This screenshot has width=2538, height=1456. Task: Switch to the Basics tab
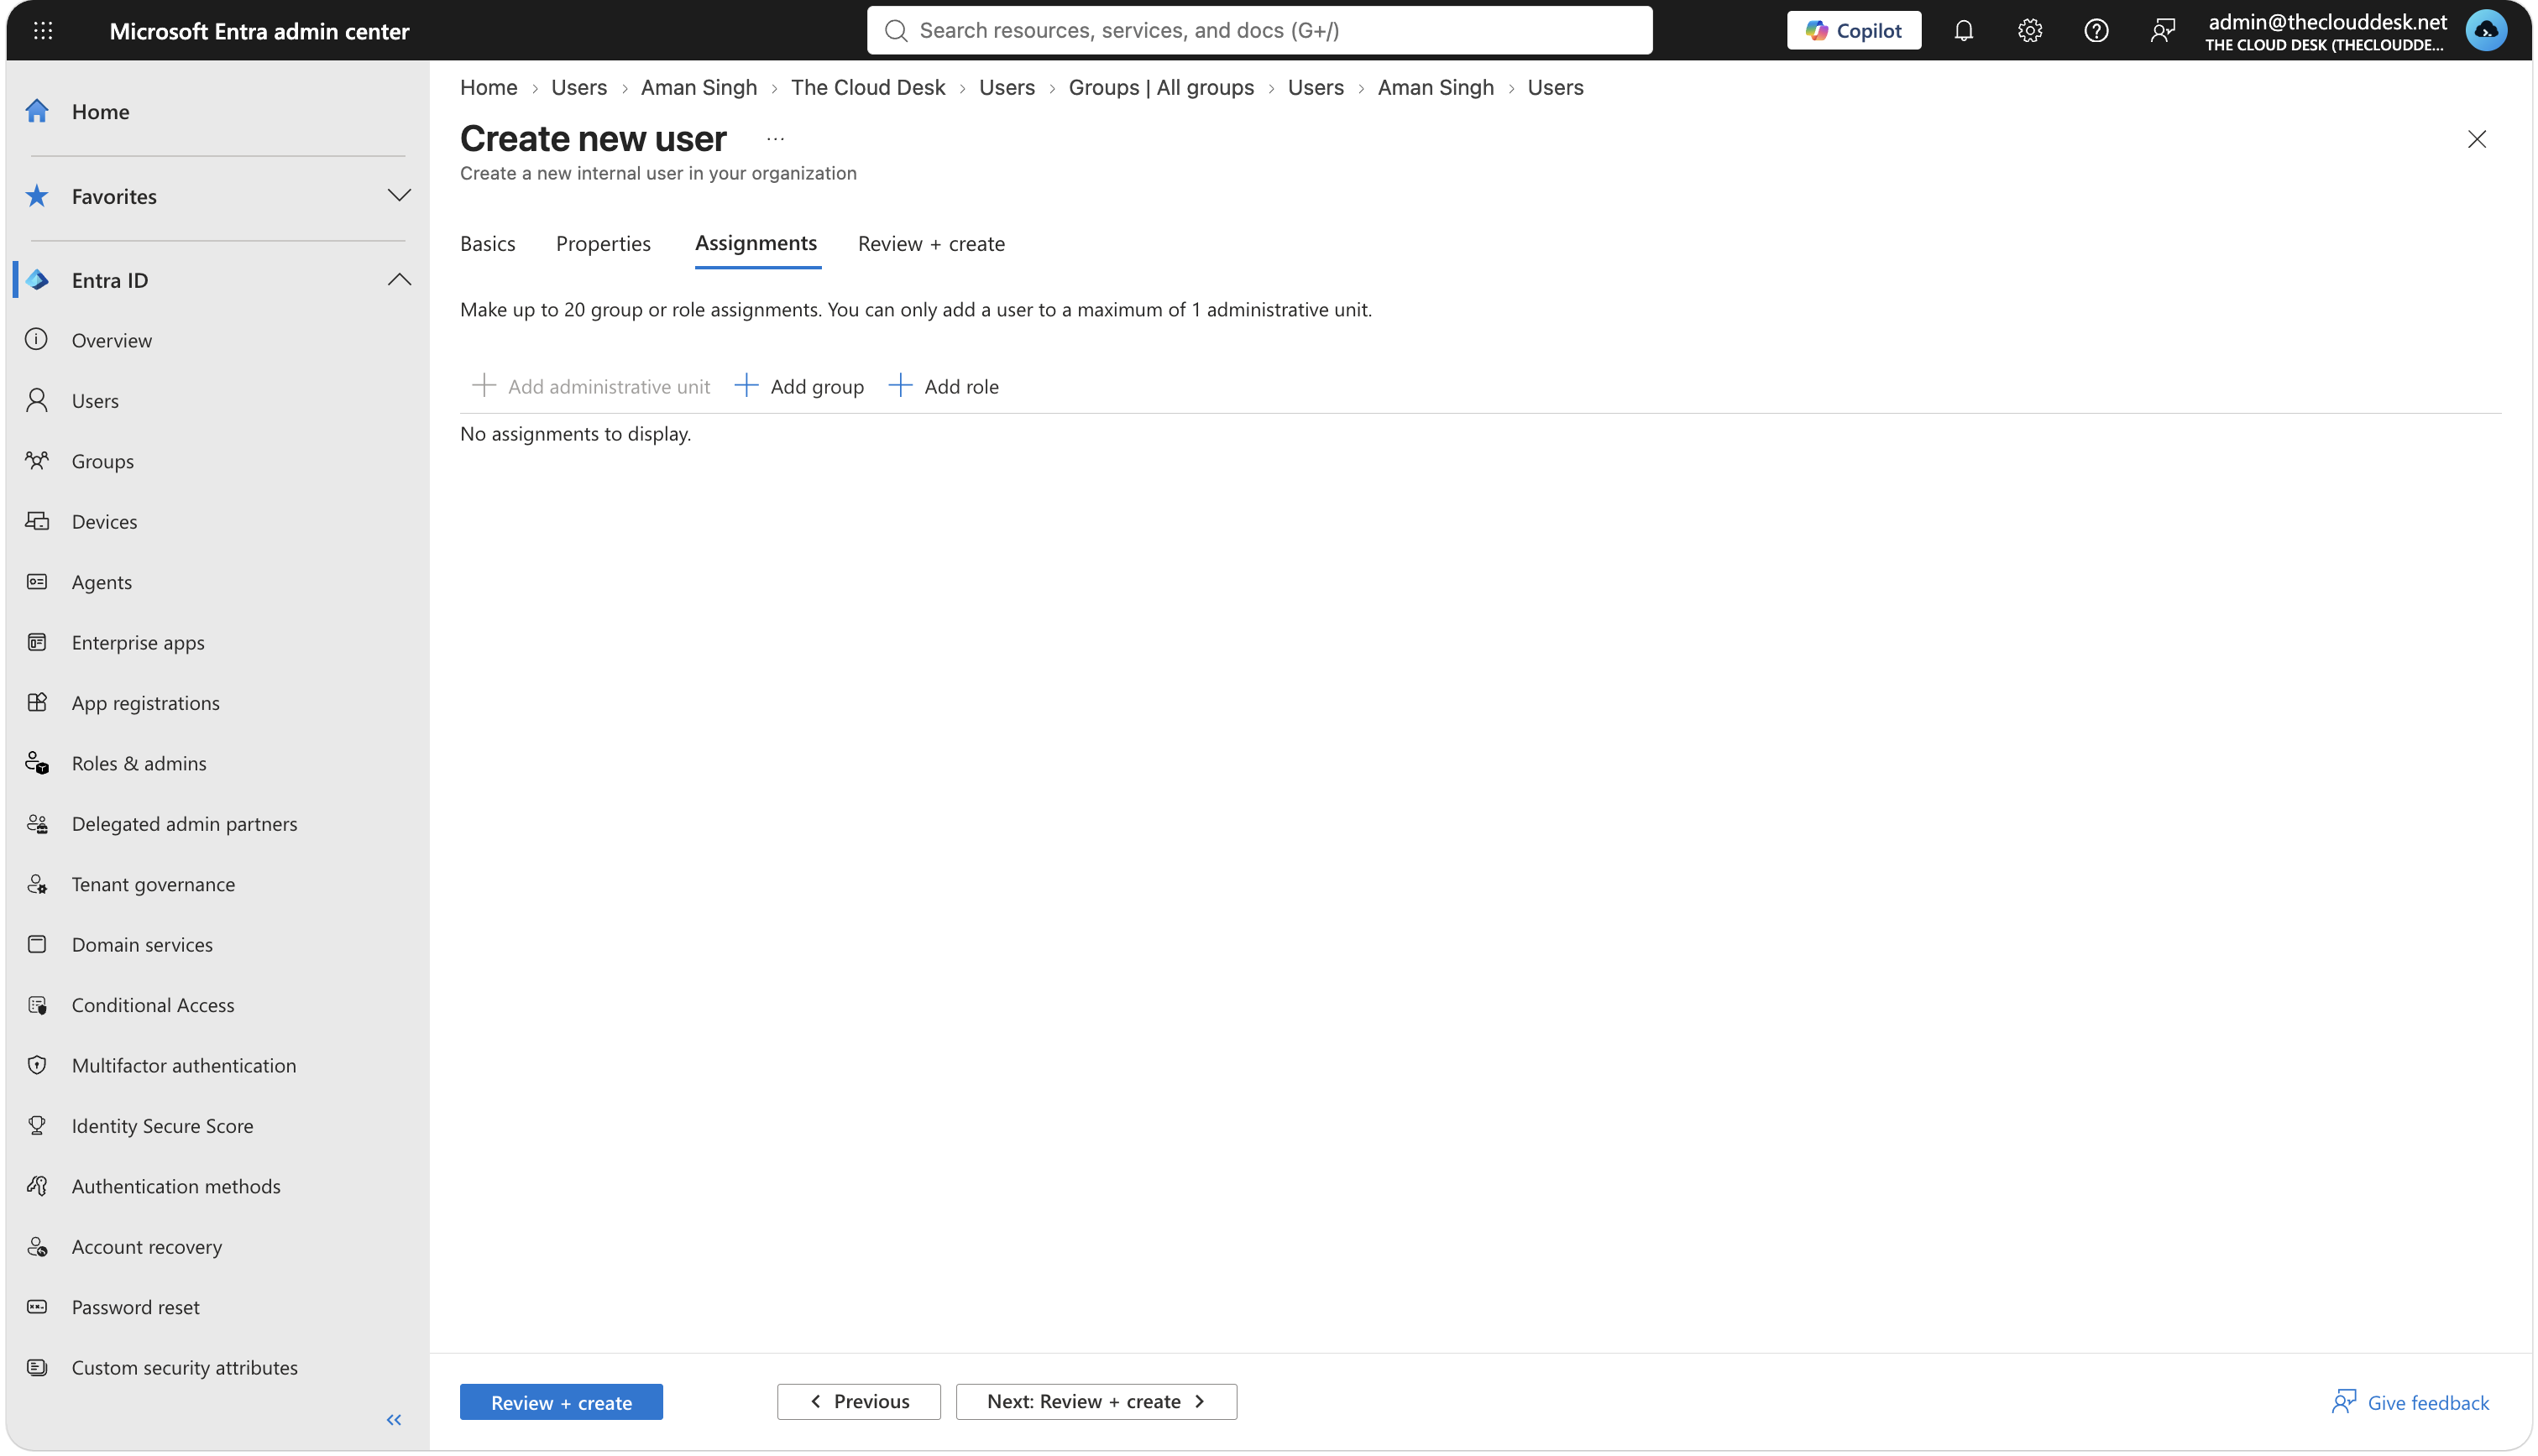[487, 243]
